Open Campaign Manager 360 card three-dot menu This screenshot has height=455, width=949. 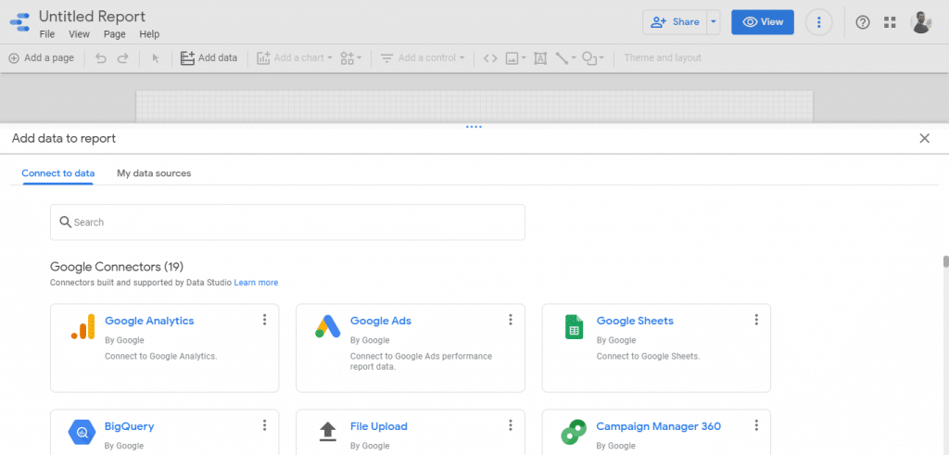(x=756, y=426)
